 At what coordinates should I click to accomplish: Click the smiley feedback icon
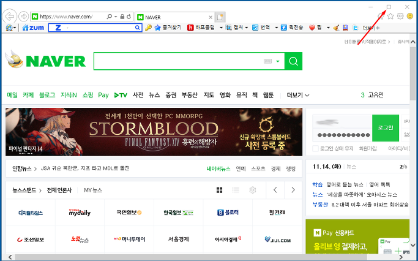(410, 16)
